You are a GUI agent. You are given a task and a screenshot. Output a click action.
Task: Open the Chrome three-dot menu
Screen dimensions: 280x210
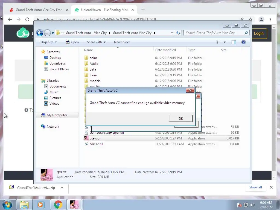point(270,19)
